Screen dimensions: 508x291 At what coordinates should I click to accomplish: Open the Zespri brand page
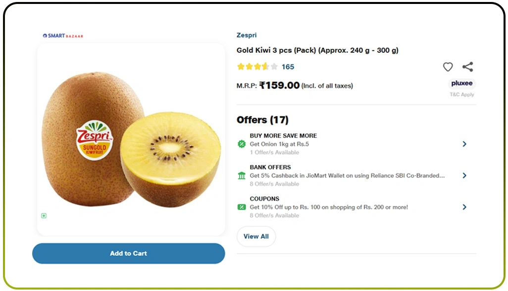coord(246,35)
